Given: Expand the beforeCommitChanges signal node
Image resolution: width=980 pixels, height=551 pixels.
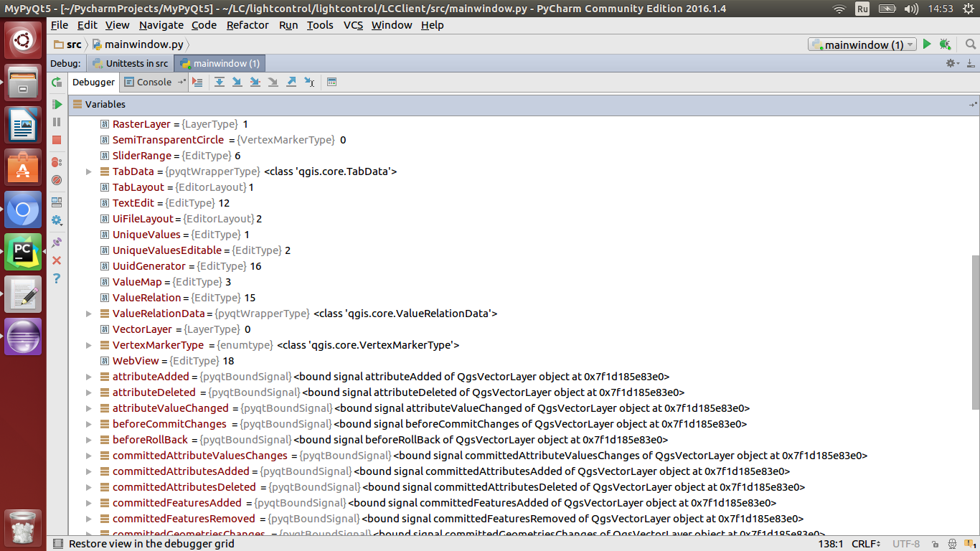Looking at the screenshot, I should tap(89, 424).
